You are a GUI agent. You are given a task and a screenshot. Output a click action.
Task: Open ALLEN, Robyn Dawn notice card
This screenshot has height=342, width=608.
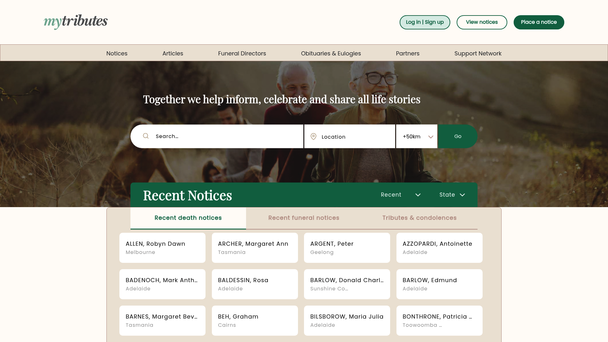click(x=162, y=248)
